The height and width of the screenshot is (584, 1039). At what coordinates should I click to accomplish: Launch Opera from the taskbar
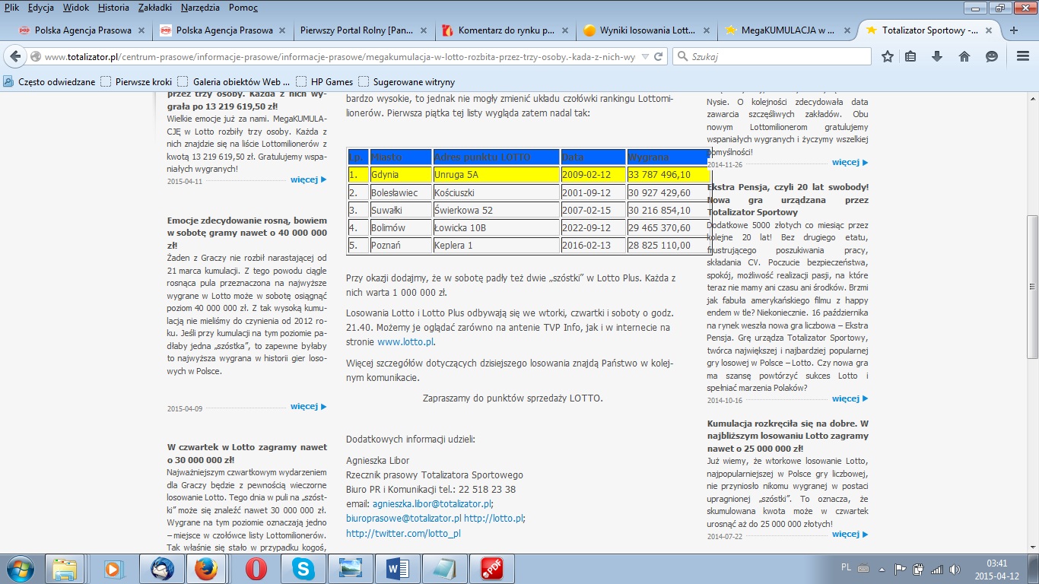(256, 569)
